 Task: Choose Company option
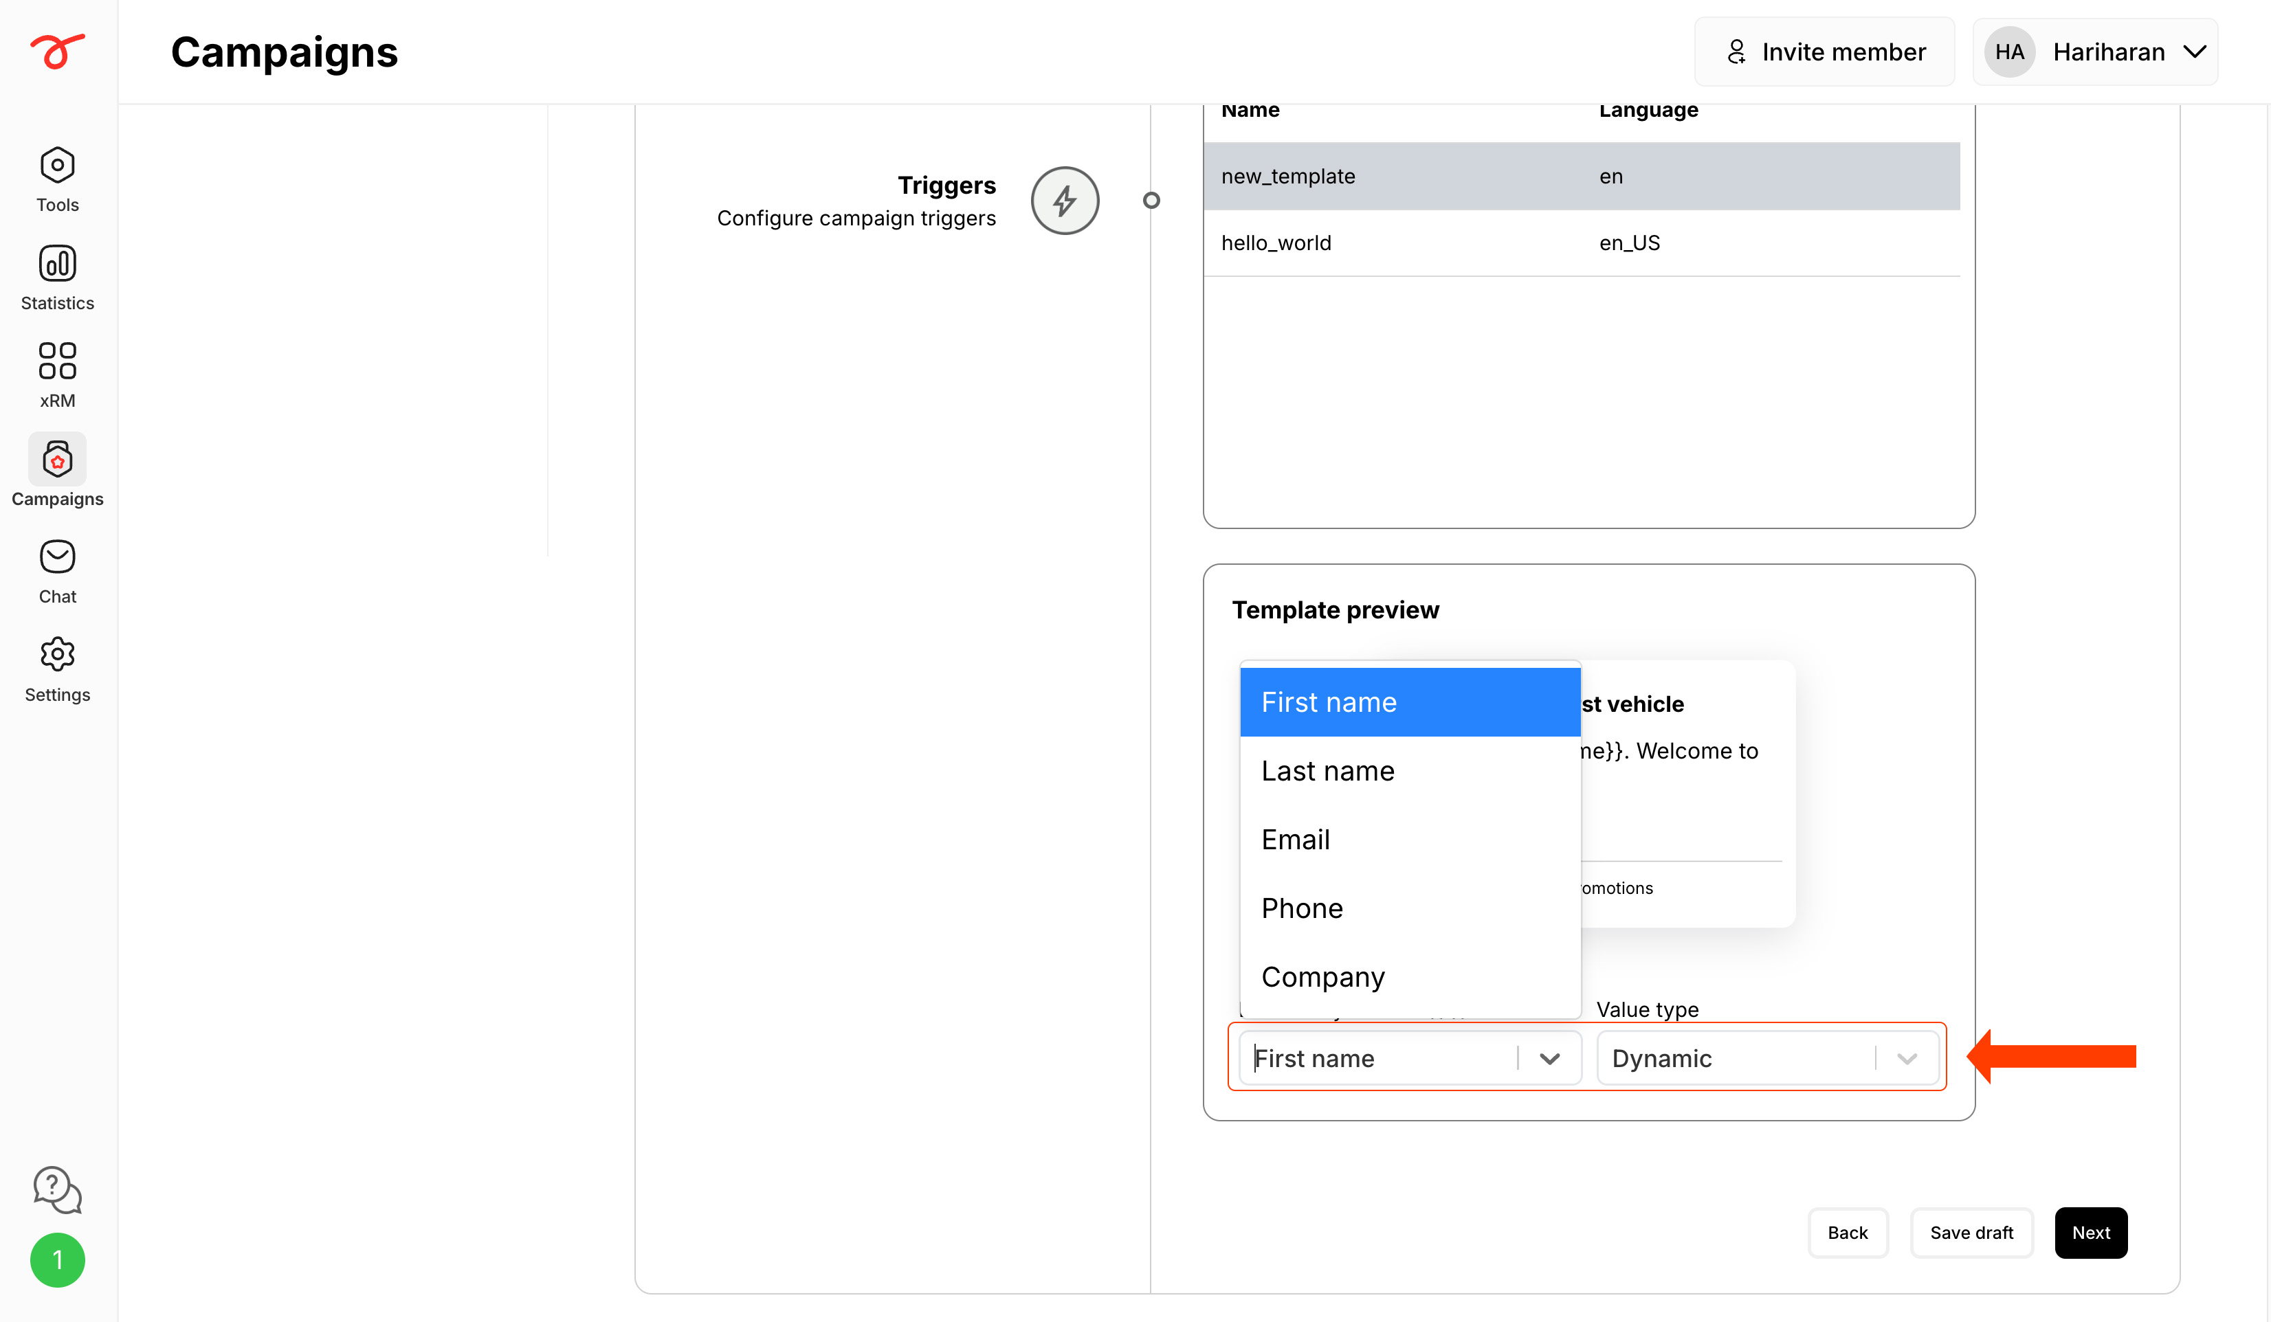tap(1410, 976)
